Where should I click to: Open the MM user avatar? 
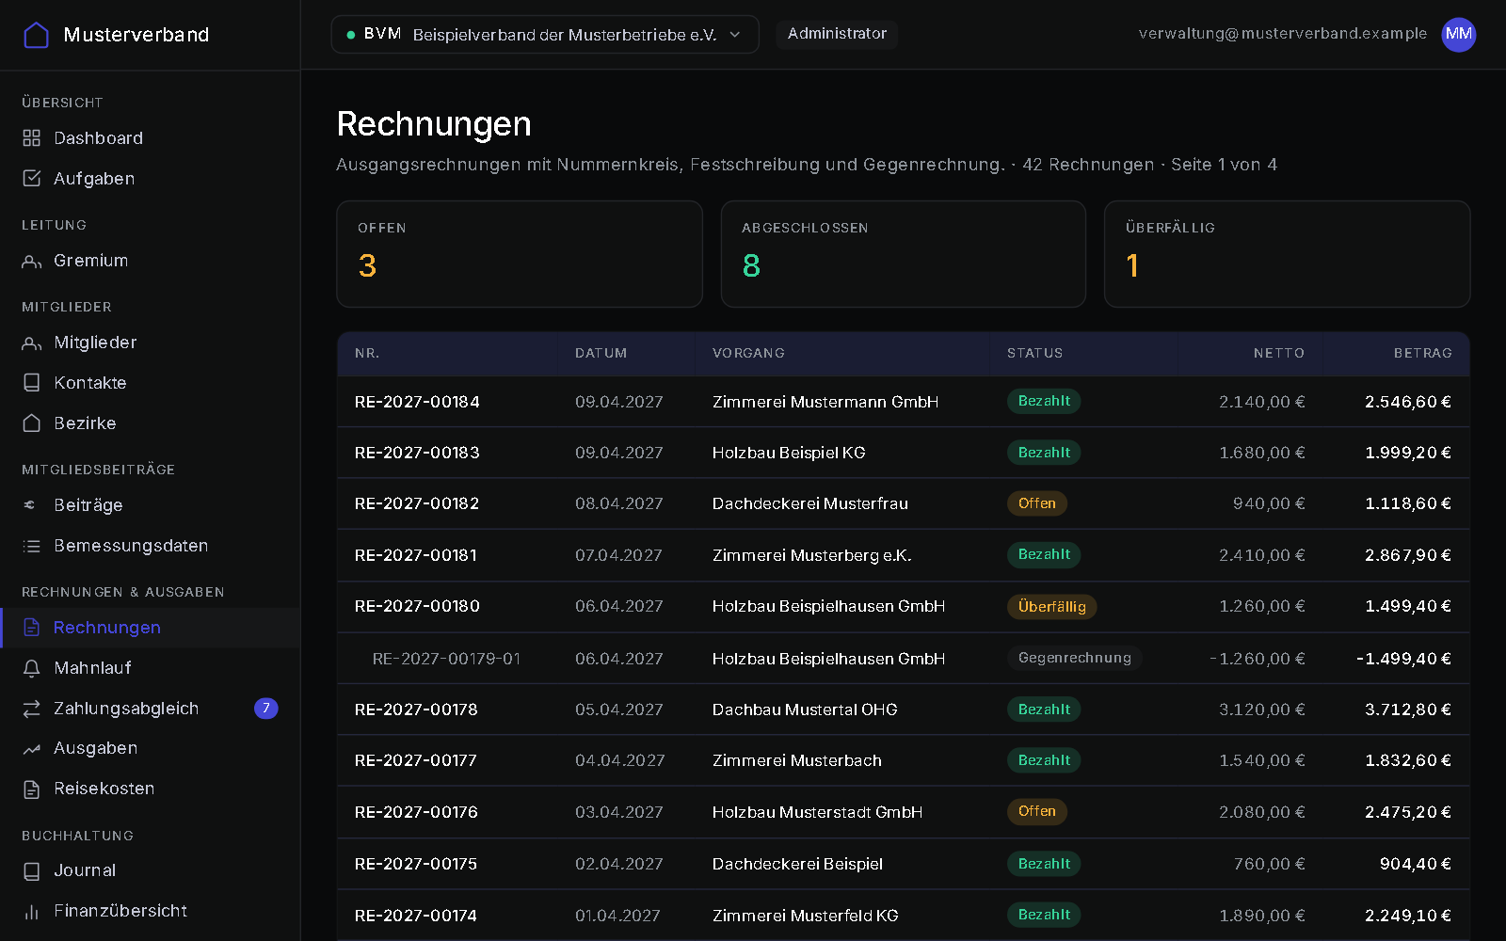1459,35
